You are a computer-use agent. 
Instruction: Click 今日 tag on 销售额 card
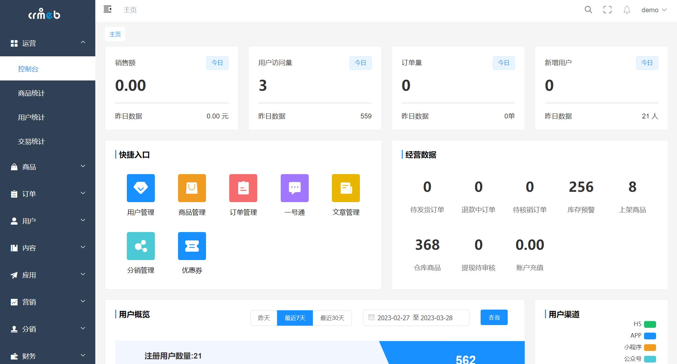(217, 63)
